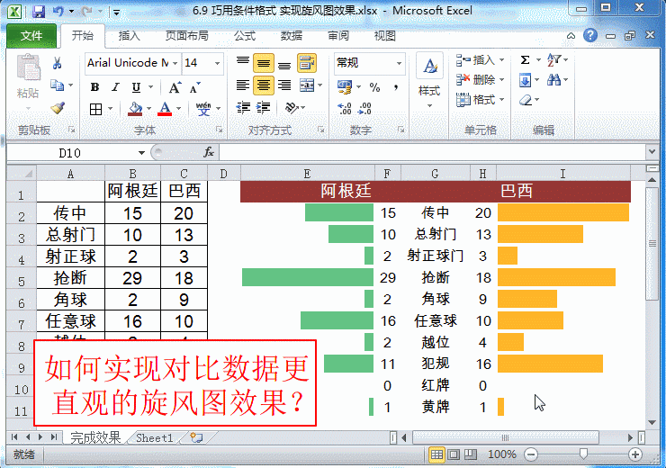Viewport: 666px width, 468px height.
Task: Switch to the 页面布局 ribbon tab
Action: pos(187,36)
